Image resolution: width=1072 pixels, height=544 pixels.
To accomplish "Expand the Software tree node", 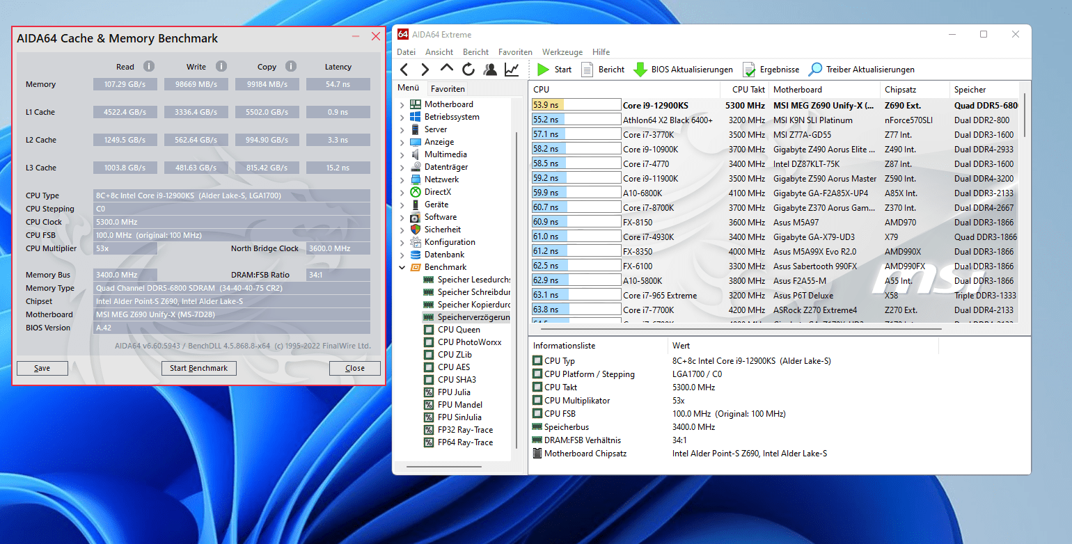I will pos(402,217).
